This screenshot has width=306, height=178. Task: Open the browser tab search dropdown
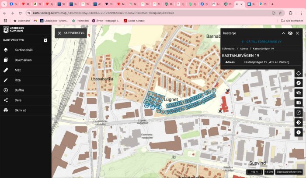tap(4, 4)
